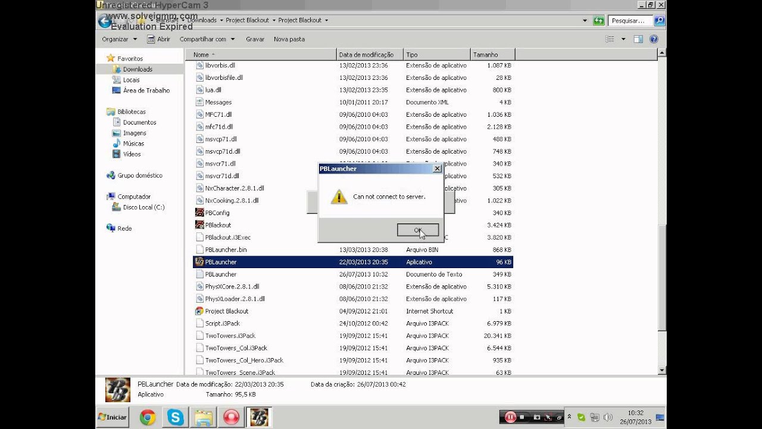Image resolution: width=762 pixels, height=429 pixels.
Task: Select the PBlackout.i3Exec file icon
Action: point(200,237)
